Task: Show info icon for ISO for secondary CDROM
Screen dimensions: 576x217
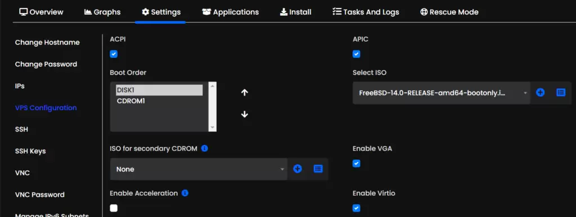Action: click(x=205, y=148)
